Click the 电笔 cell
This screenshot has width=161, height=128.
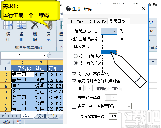tap(23, 86)
